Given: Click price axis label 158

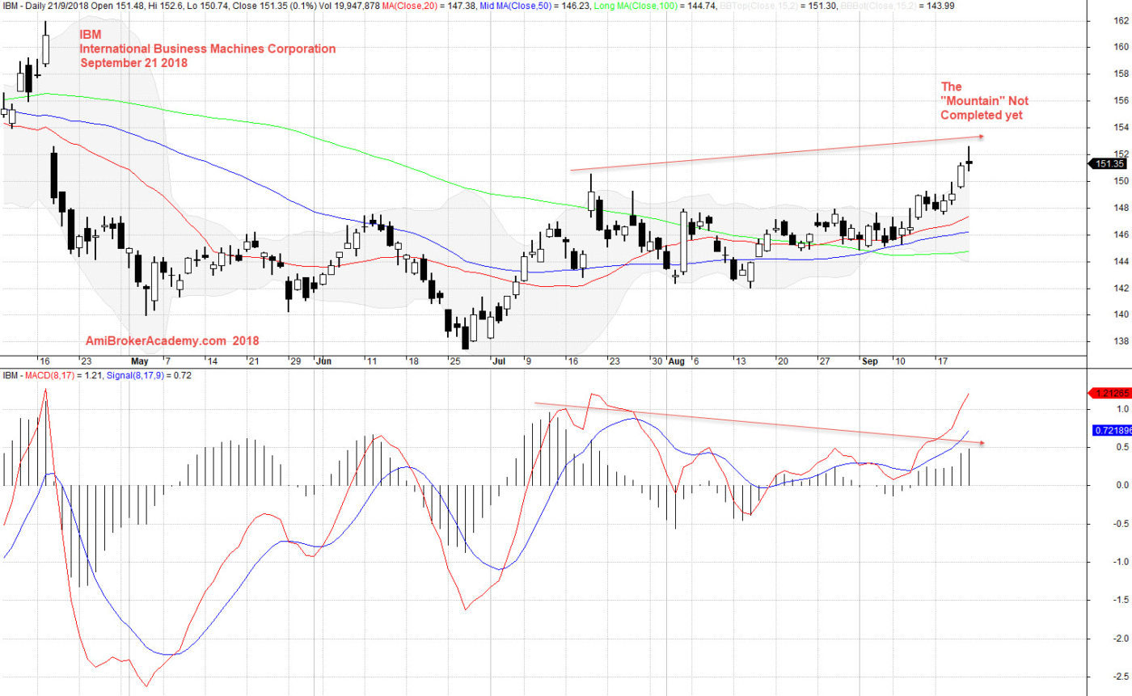Looking at the screenshot, I should [1121, 74].
